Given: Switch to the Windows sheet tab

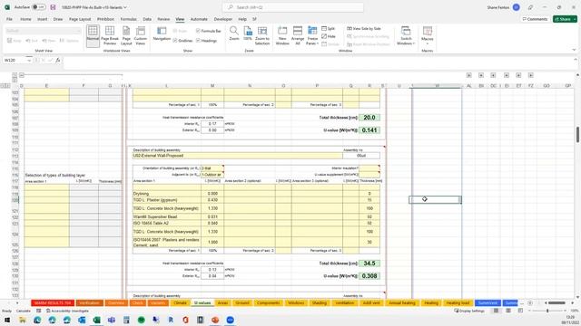Looking at the screenshot, I should tap(296, 303).
